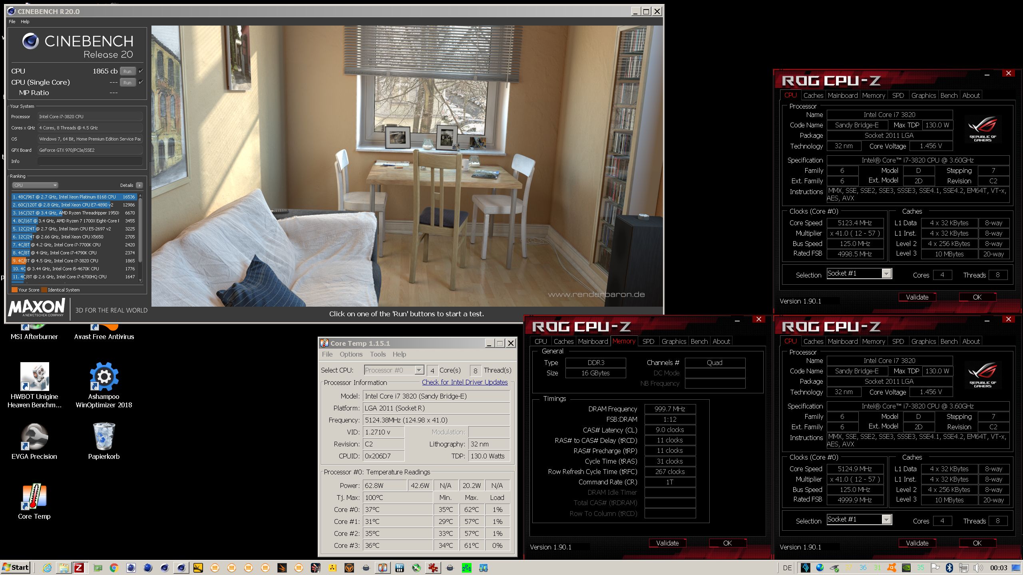Screen dimensions: 1023x575
Task: Click the DE language indicator
Action: click(787, 568)
